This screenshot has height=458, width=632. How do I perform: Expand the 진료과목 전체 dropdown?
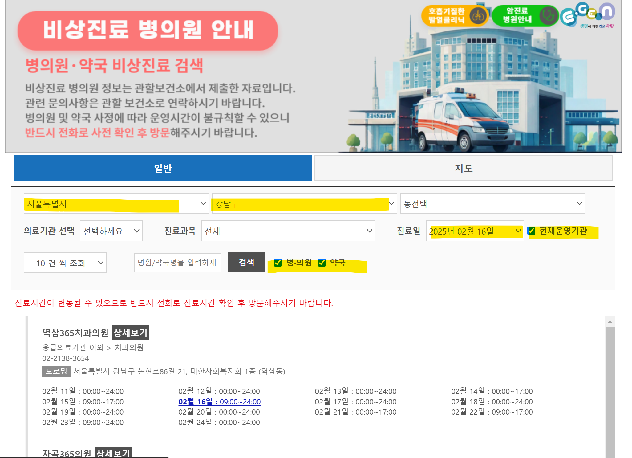(288, 231)
